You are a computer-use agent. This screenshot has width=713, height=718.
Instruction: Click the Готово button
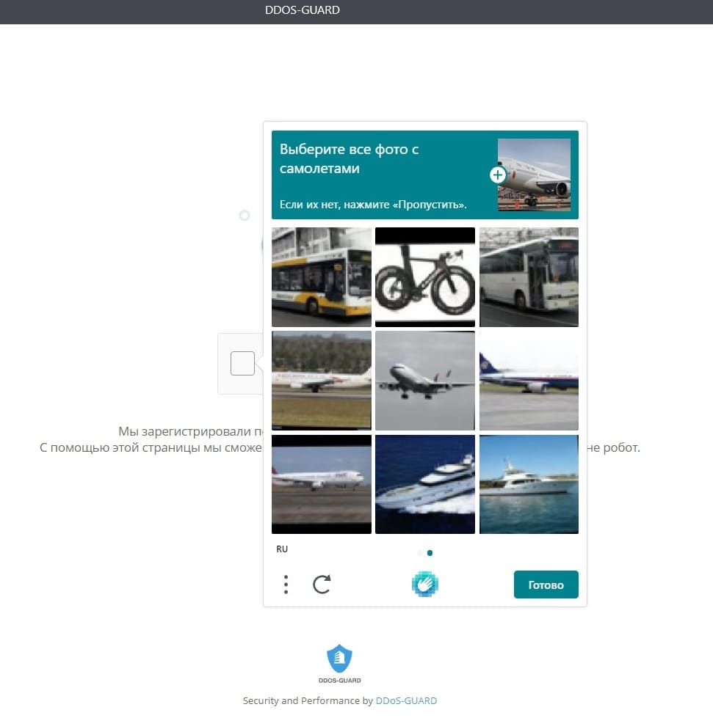[546, 585]
